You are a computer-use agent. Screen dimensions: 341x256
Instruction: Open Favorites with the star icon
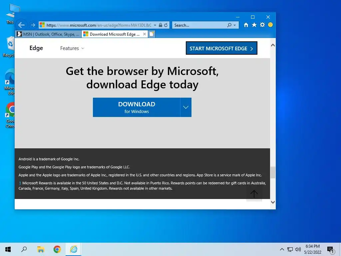tap(254, 25)
